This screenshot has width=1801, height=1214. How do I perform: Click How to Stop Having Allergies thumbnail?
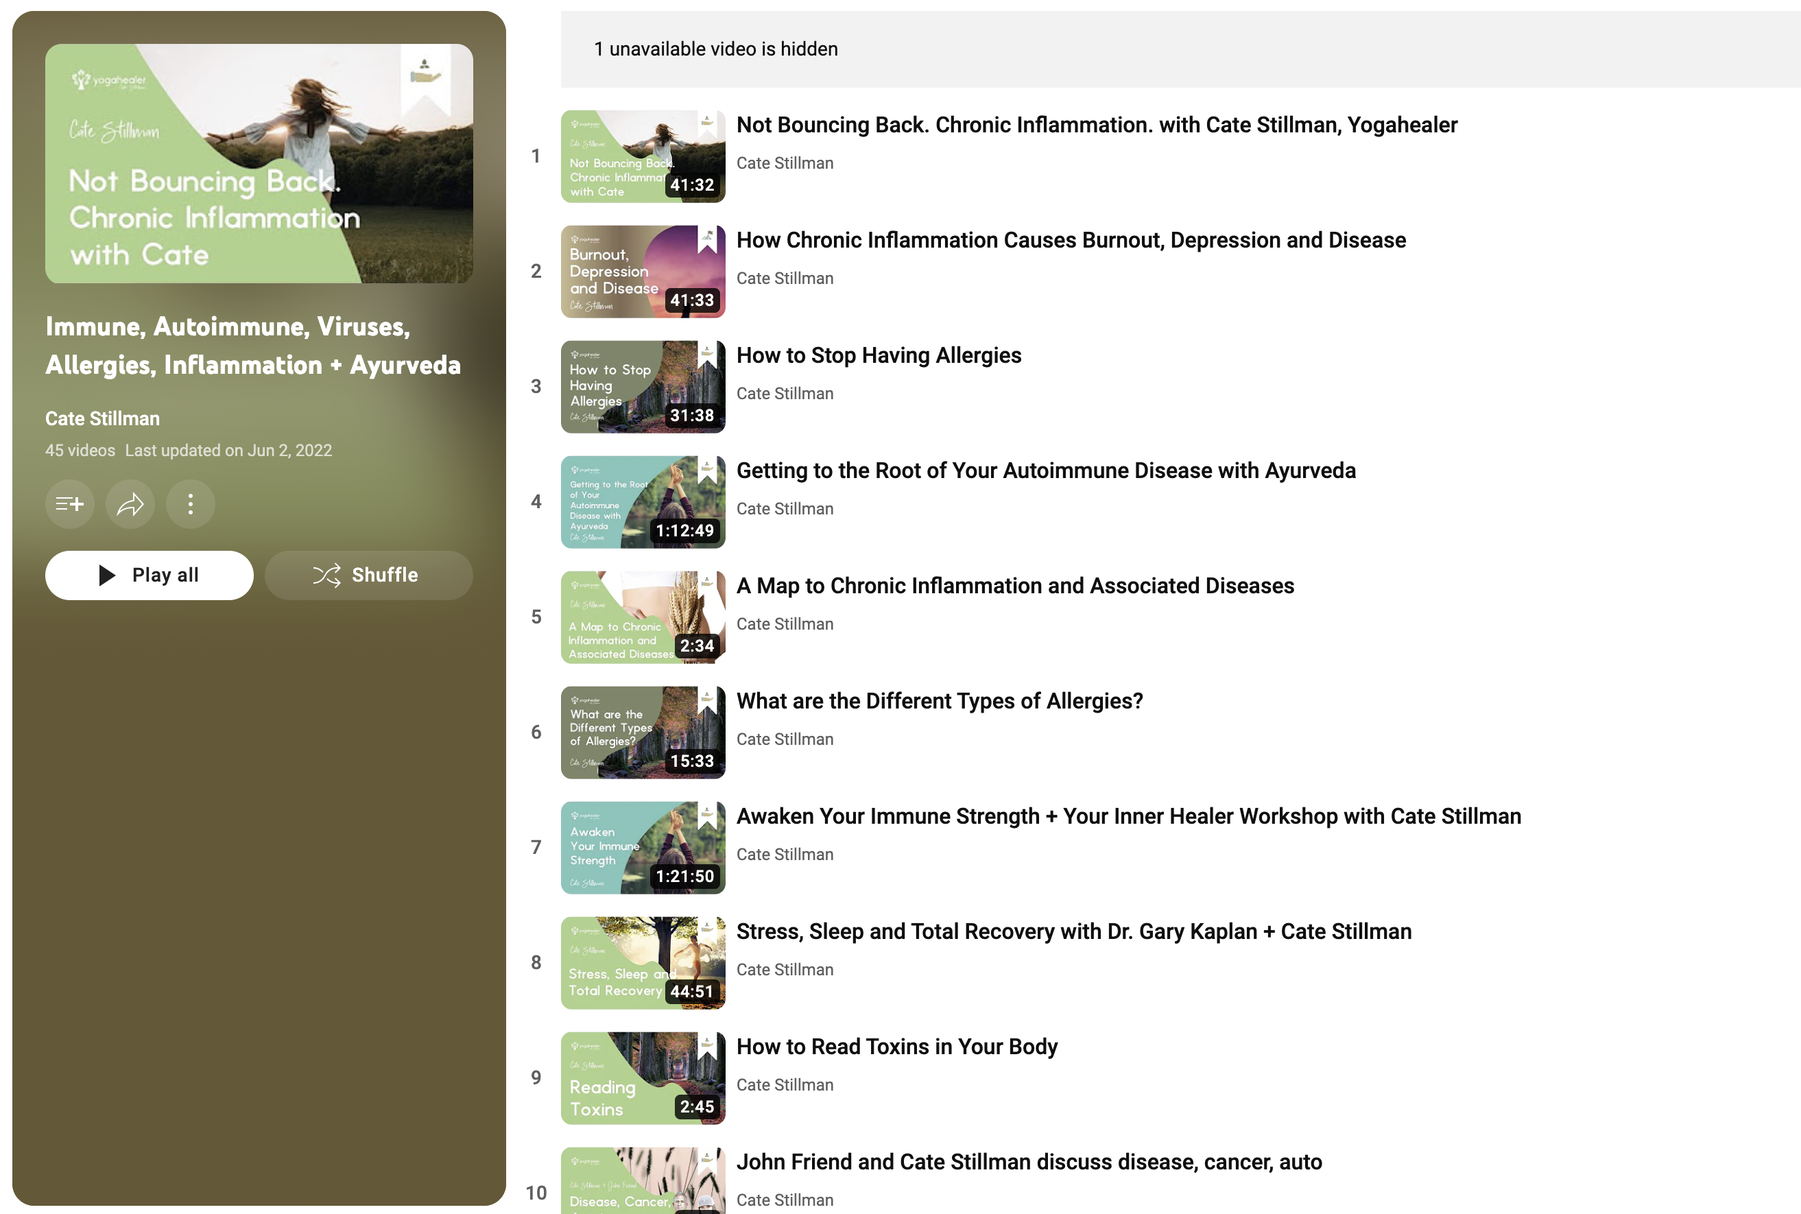tap(643, 386)
